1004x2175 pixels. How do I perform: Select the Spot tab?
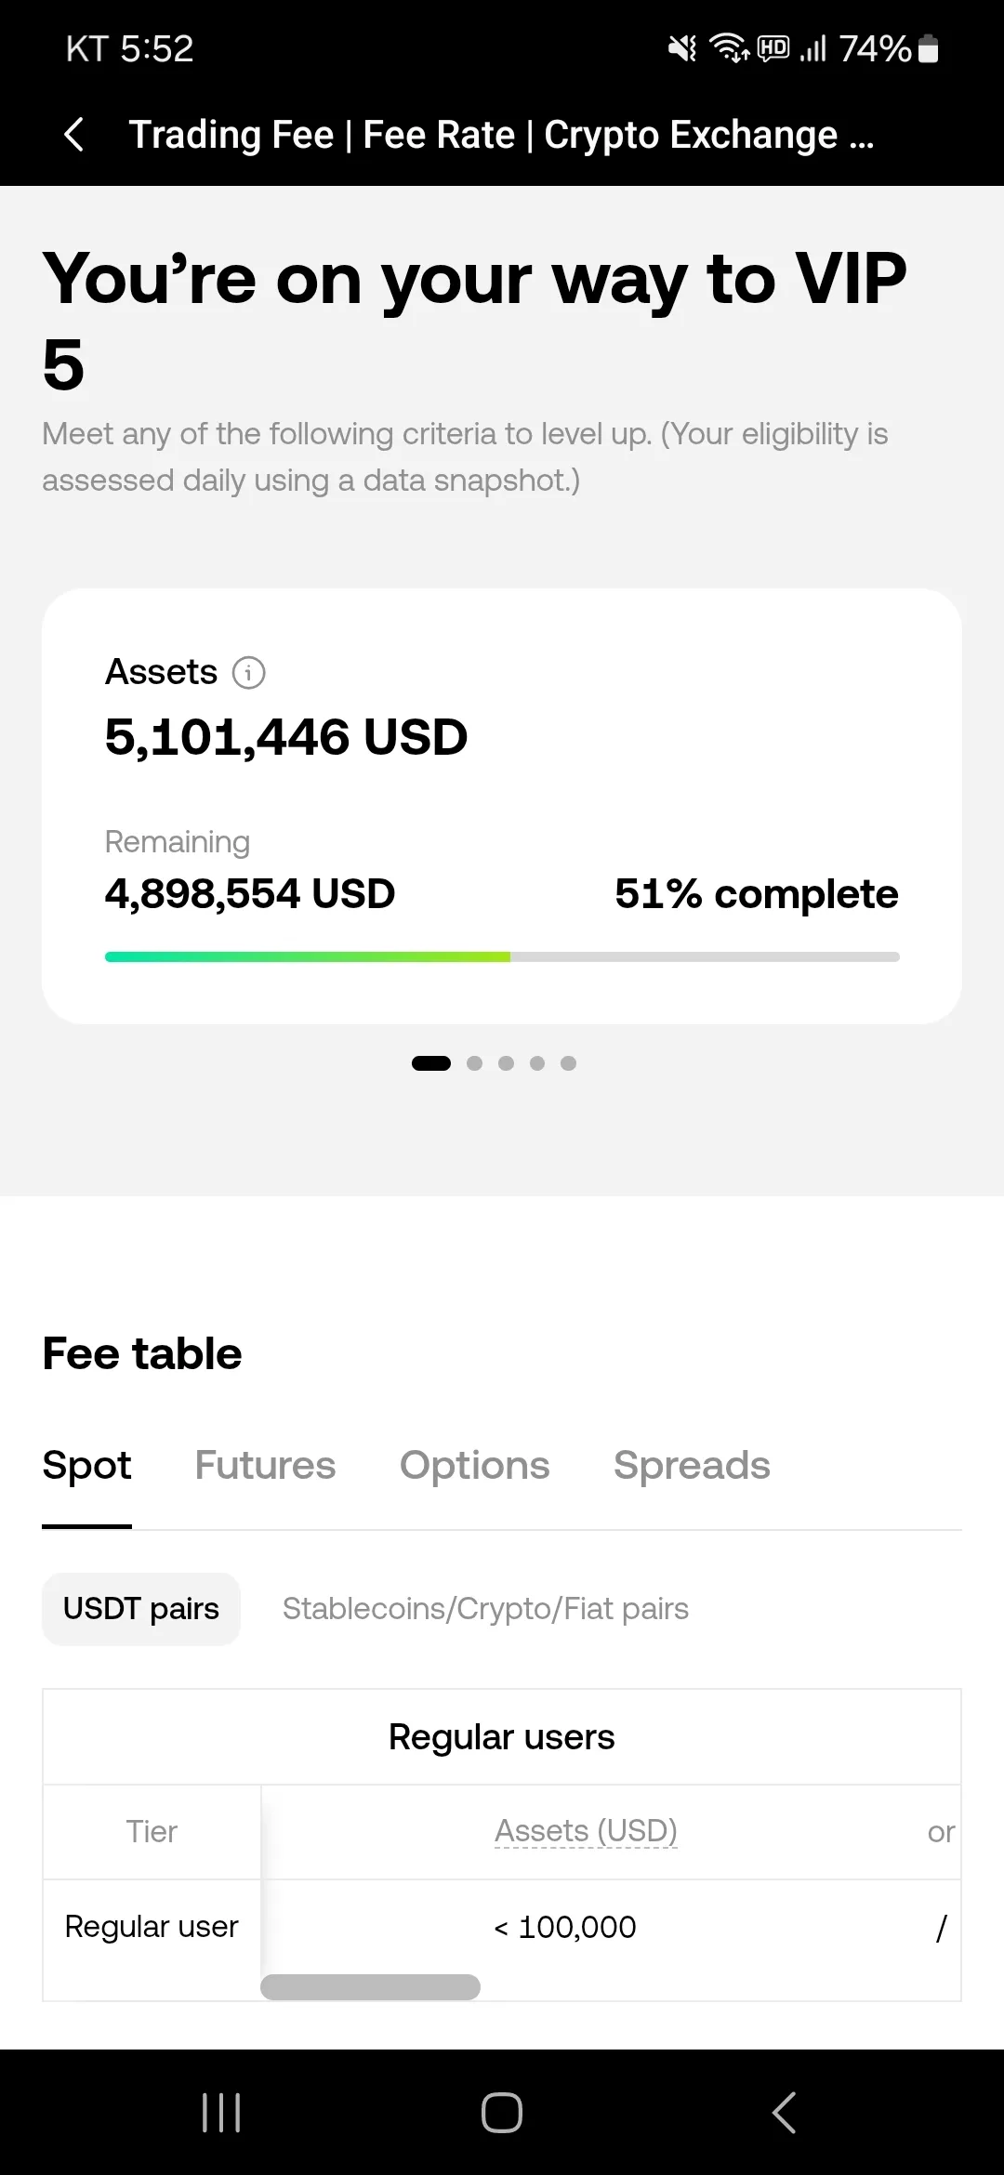[86, 1466]
